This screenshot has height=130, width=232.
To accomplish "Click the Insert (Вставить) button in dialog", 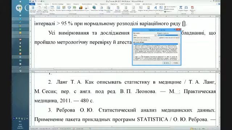I will [x=166, y=63].
